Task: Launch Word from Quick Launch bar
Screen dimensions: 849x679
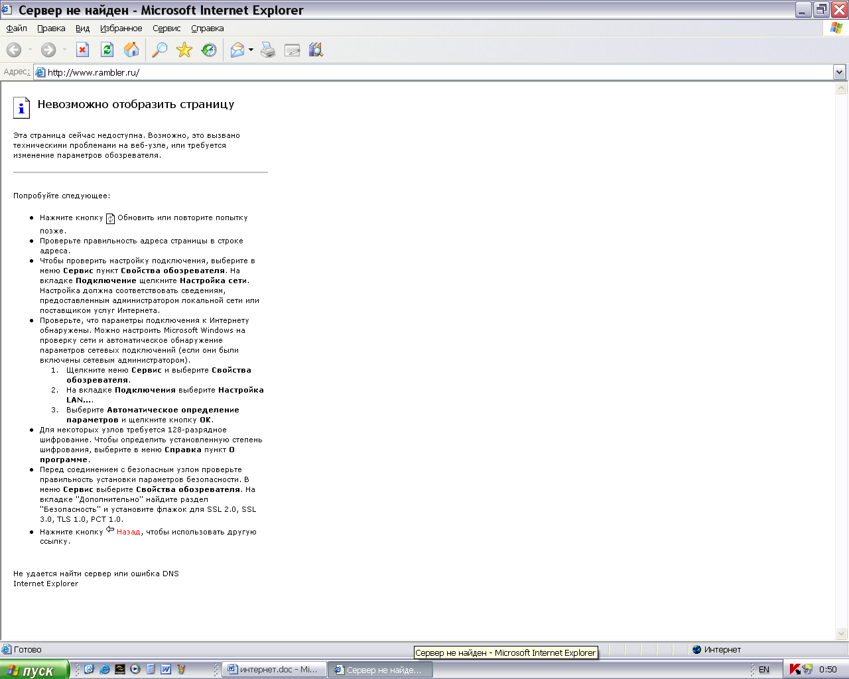Action: (166, 669)
